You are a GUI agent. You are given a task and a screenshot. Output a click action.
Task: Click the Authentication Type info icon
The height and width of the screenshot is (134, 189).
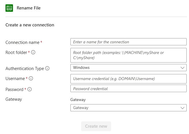(x=47, y=68)
